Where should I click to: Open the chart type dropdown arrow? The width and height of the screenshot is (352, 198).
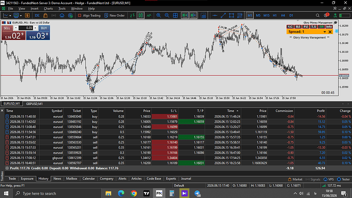point(10,15)
